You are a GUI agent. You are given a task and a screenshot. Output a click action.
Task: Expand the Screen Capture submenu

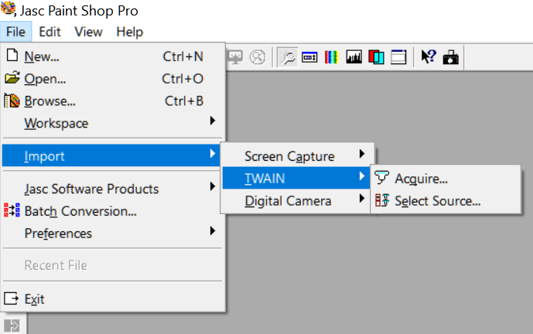296,156
